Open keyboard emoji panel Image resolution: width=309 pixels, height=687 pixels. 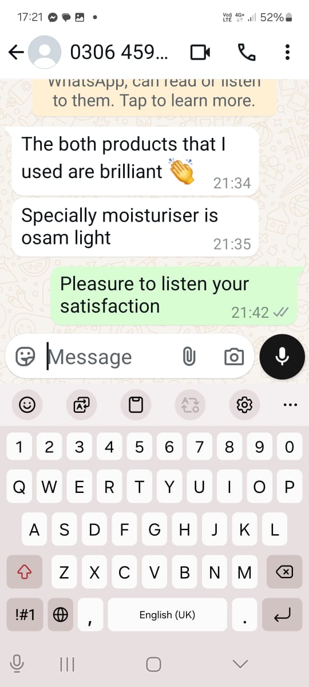click(27, 405)
